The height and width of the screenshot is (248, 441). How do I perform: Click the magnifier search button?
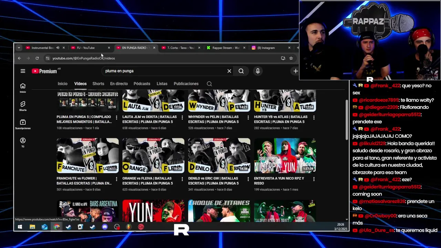(x=241, y=71)
